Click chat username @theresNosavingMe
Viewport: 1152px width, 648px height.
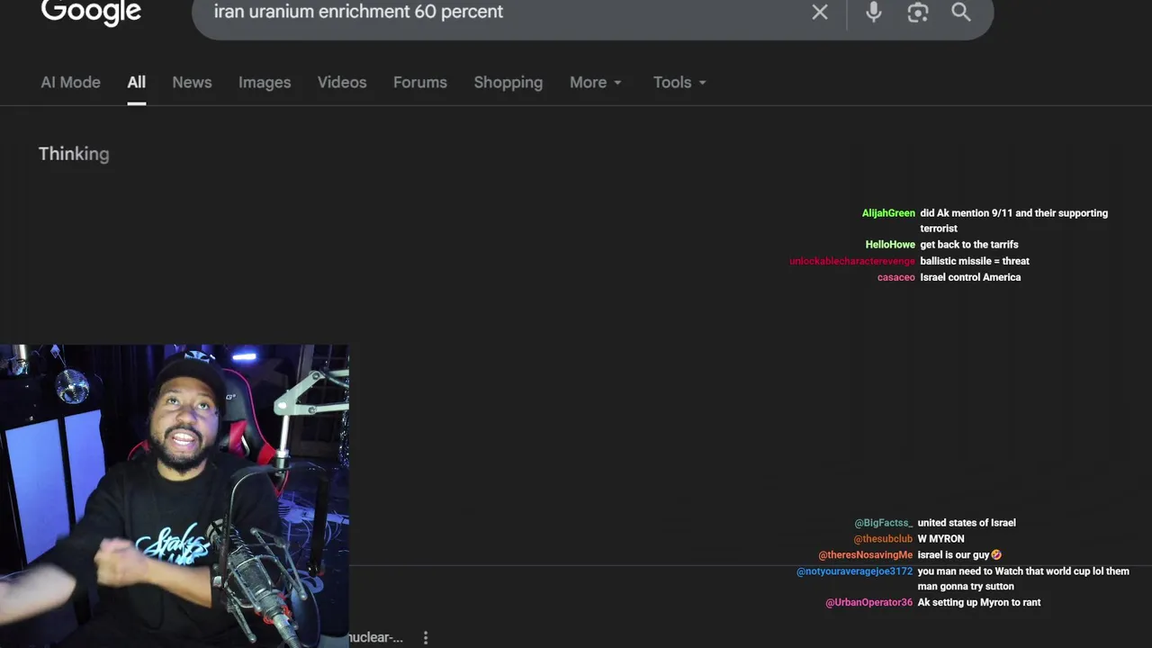pyautogui.click(x=865, y=555)
